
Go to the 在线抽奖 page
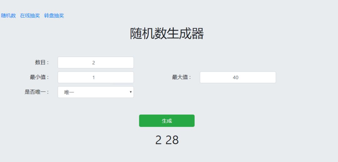(x=30, y=16)
